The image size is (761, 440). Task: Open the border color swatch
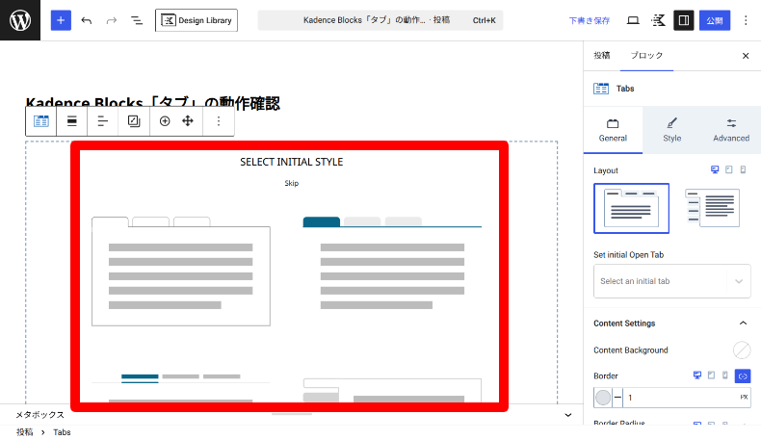click(x=603, y=398)
